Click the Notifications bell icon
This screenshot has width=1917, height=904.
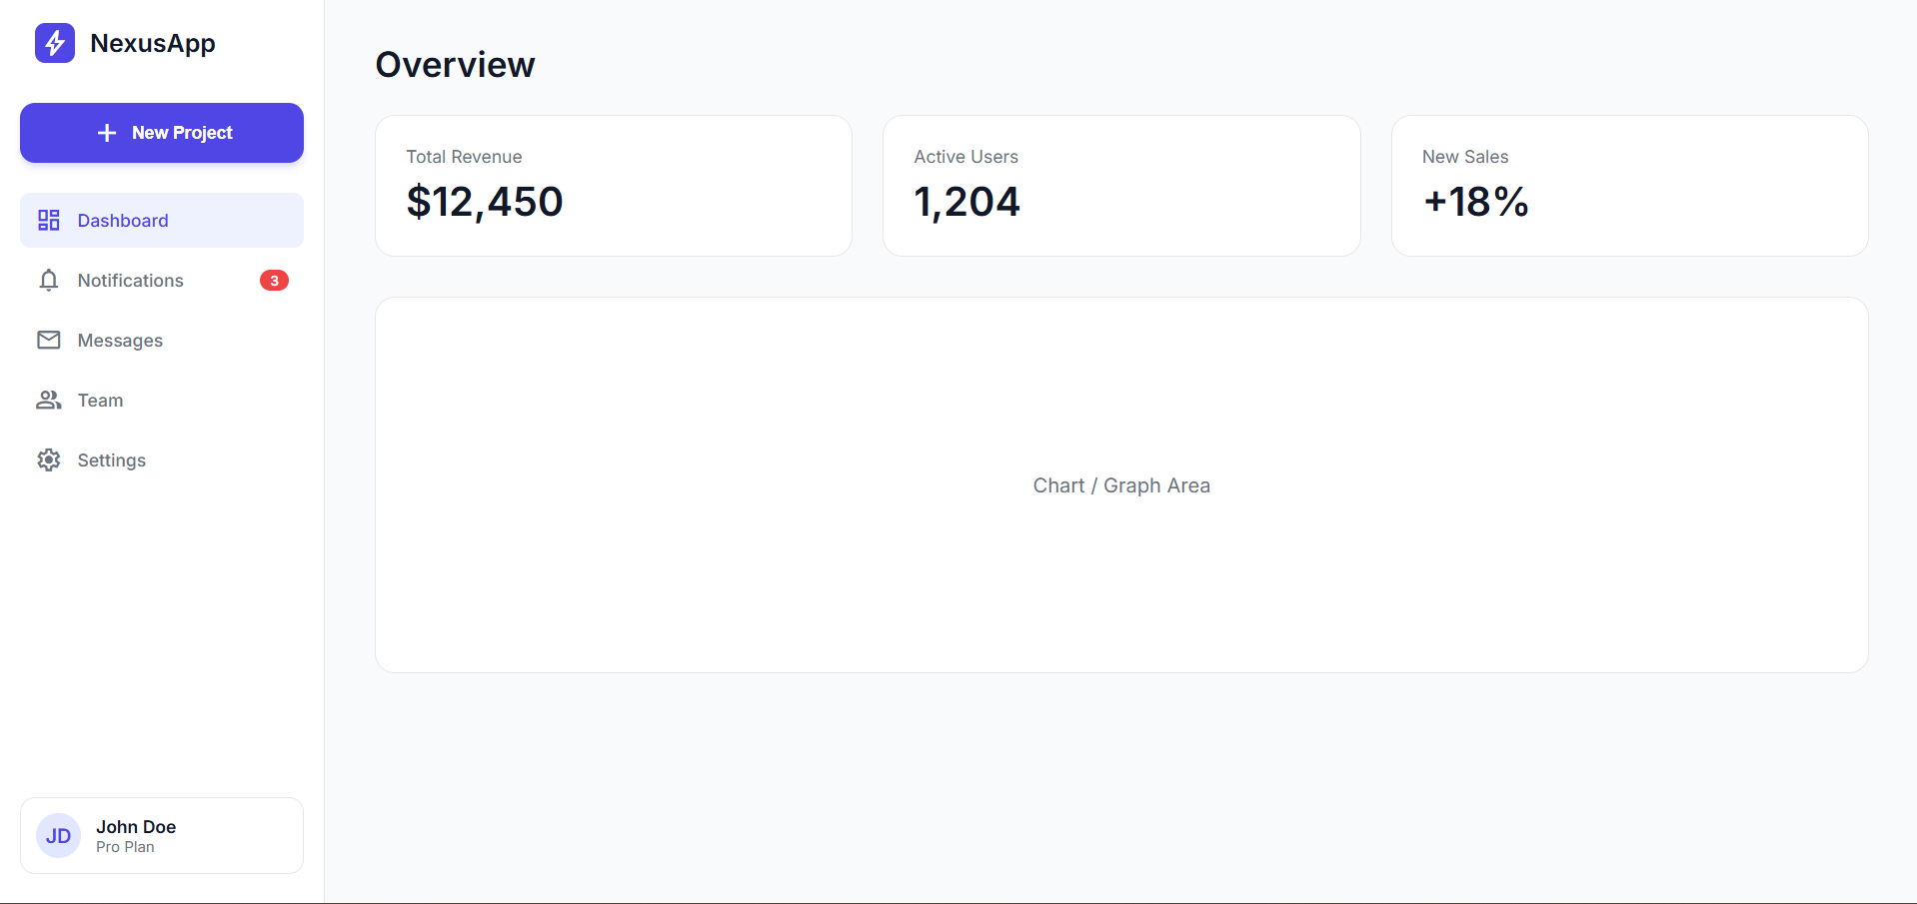pos(49,281)
